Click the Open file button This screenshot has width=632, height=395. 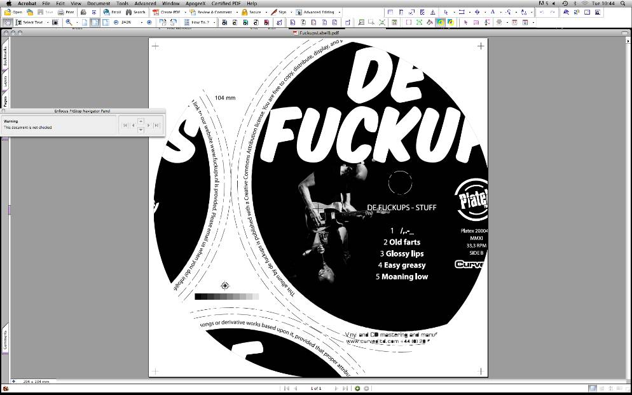pyautogui.click(x=13, y=12)
